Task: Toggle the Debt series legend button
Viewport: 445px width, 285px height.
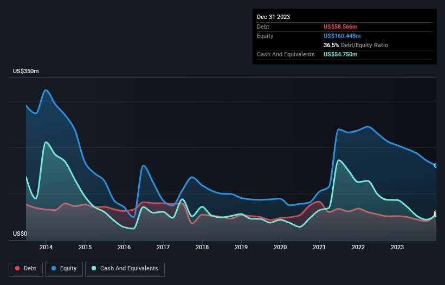Action: pos(25,269)
